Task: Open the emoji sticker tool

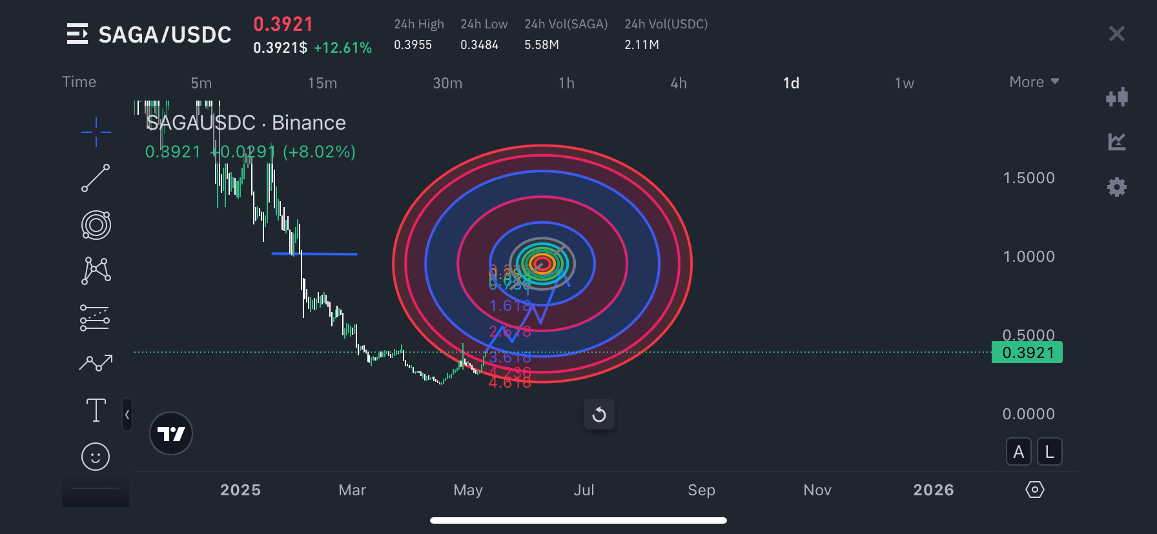Action: pyautogui.click(x=96, y=457)
